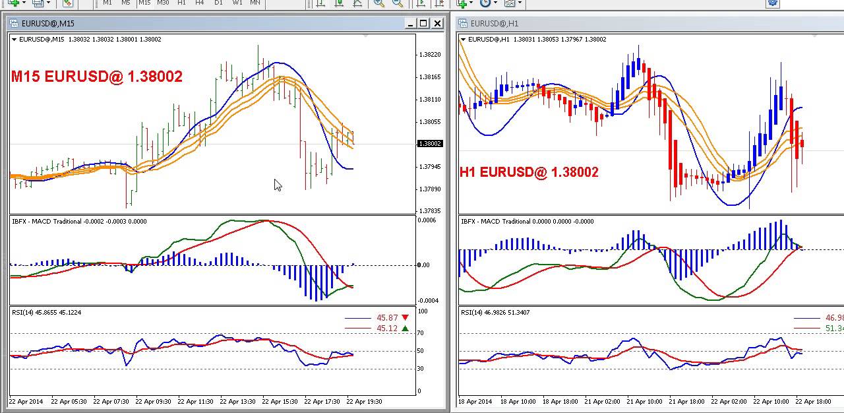
Task: Expand the templates dropdown arrow
Action: point(520,3)
